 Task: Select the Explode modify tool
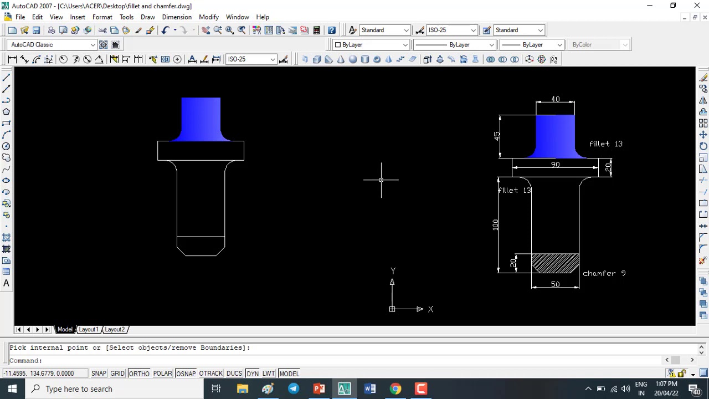click(703, 260)
